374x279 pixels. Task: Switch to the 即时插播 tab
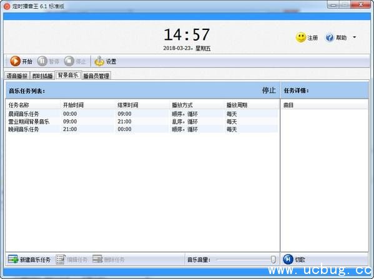(x=42, y=76)
